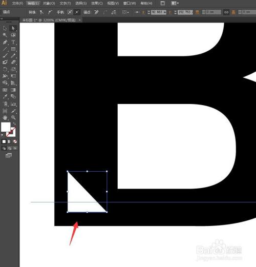The width and height of the screenshot is (256, 267).
Task: Select the Pen tool in the toolbox
Action: coord(5,42)
